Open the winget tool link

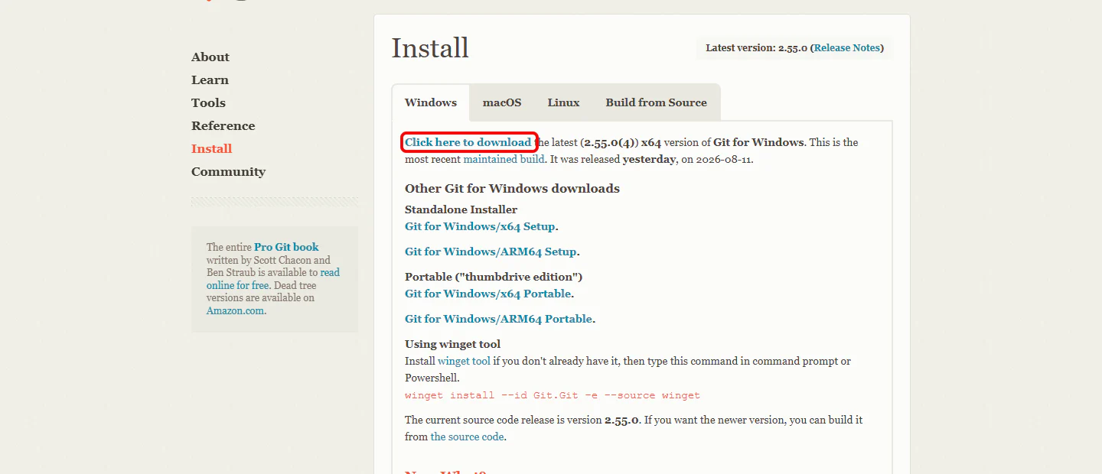click(464, 361)
